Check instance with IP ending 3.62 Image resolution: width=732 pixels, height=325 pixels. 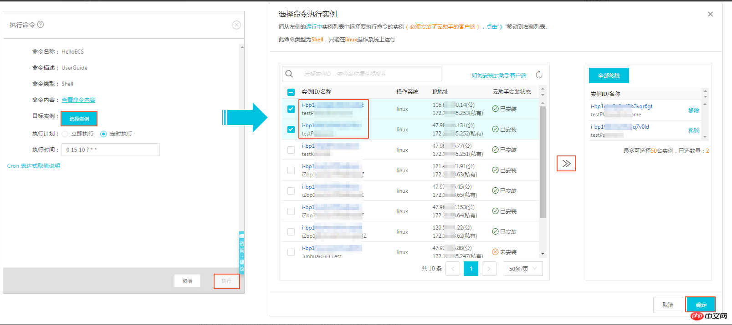click(291, 232)
